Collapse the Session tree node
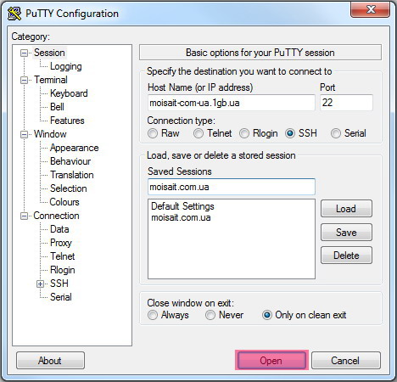The height and width of the screenshot is (382, 397). click(x=25, y=53)
